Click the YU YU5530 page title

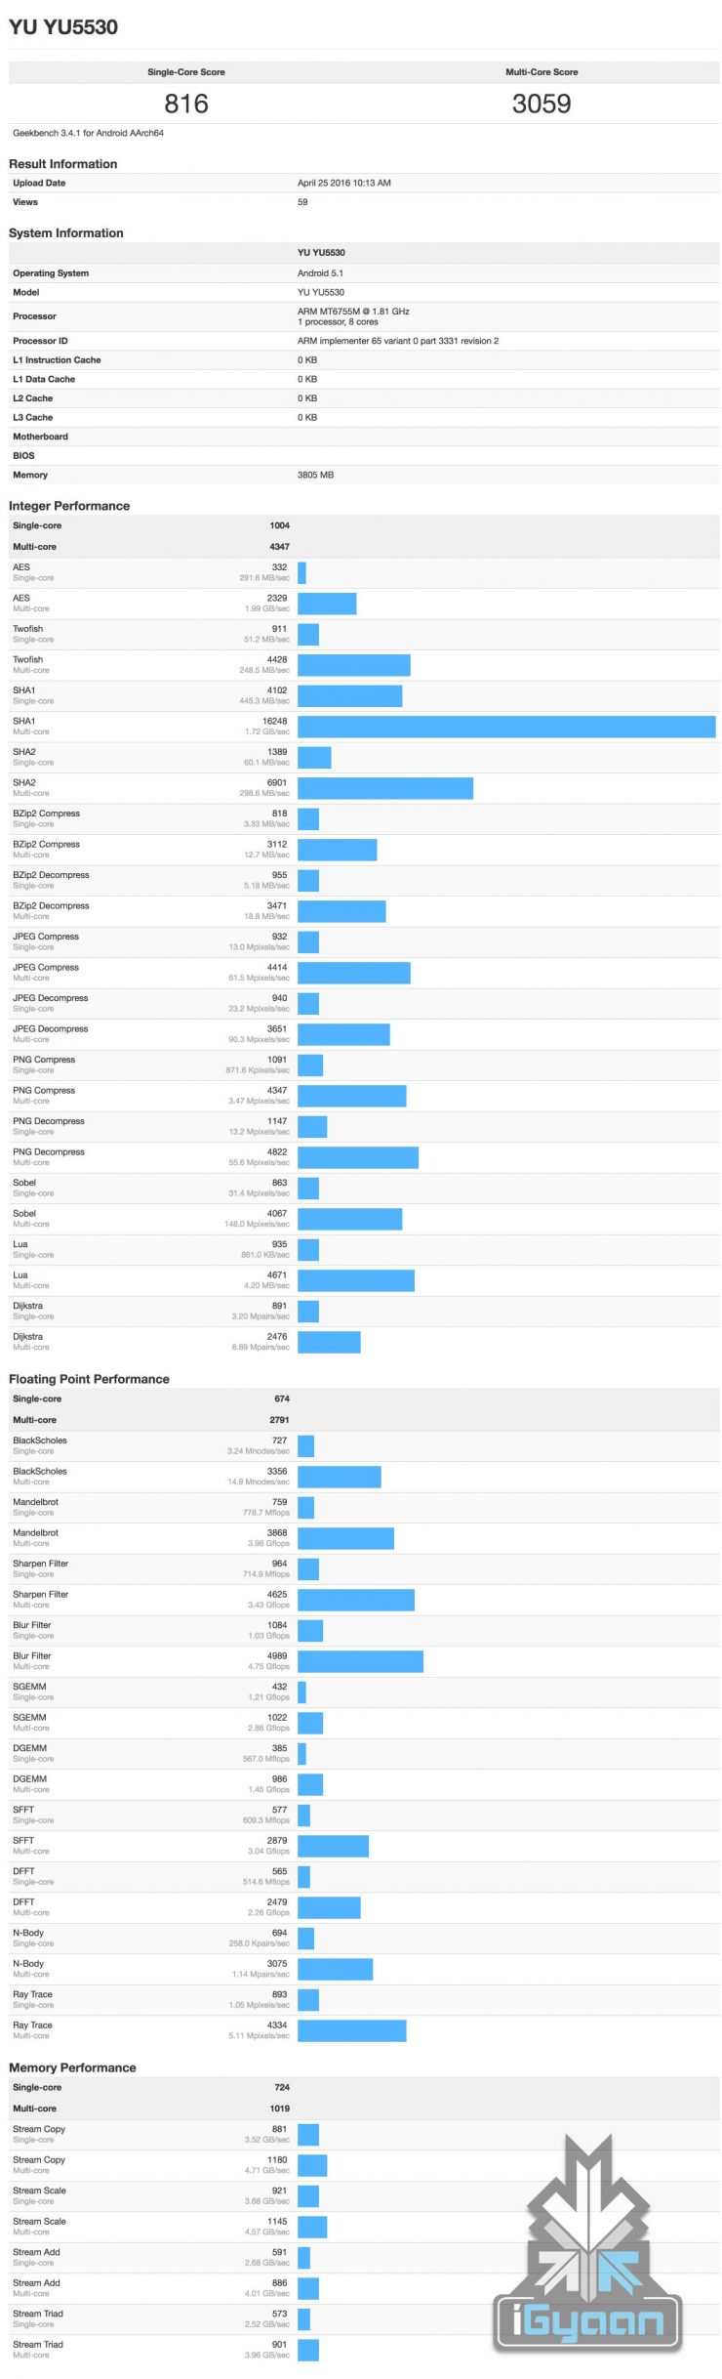[63, 27]
